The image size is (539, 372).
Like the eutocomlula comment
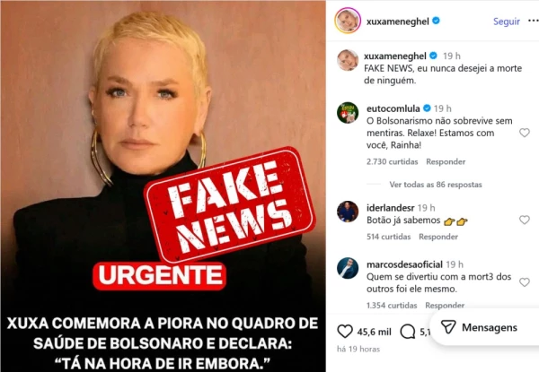coord(525,133)
